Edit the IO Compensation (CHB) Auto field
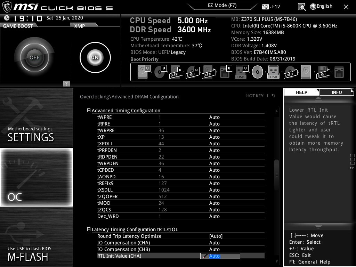This screenshot has height=267, width=356. [214, 249]
